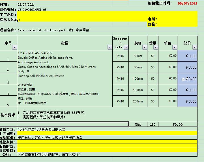
Task: Click the inquiry number ME 21-0702-MCI 05
Action: tap(32, 10)
